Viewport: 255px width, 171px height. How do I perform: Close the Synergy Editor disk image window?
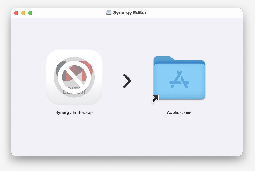[x=16, y=13]
